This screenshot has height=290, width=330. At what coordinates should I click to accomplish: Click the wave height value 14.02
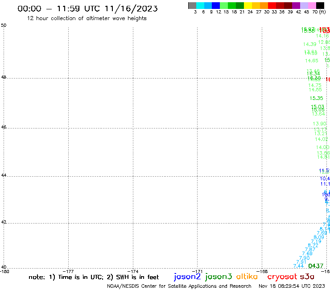[322, 139]
